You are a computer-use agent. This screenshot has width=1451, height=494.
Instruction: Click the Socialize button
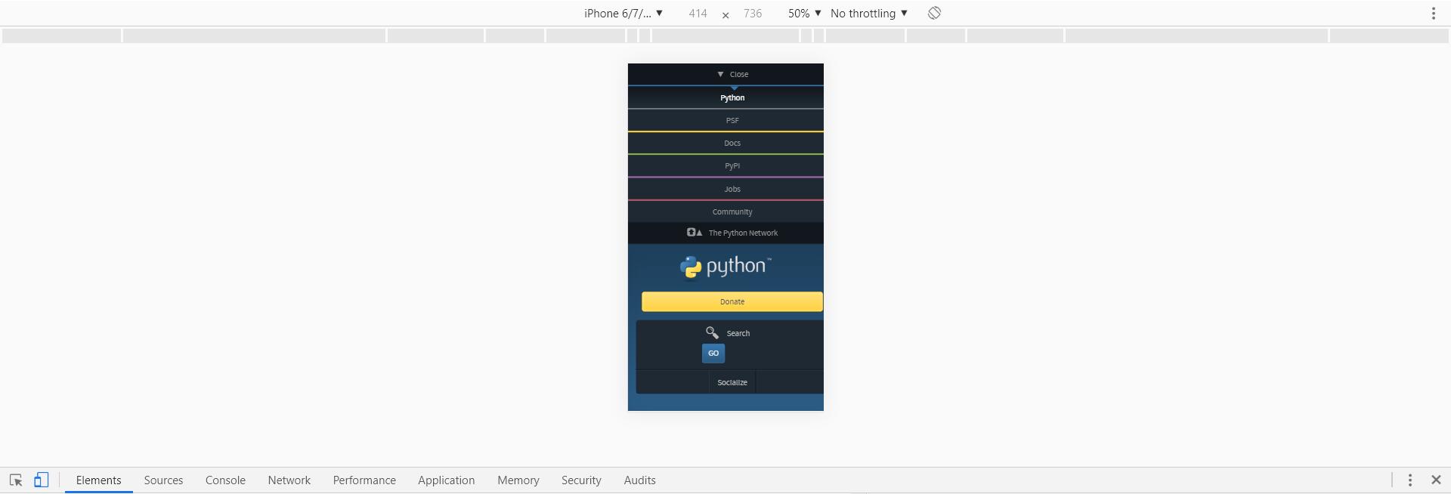pyautogui.click(x=732, y=382)
